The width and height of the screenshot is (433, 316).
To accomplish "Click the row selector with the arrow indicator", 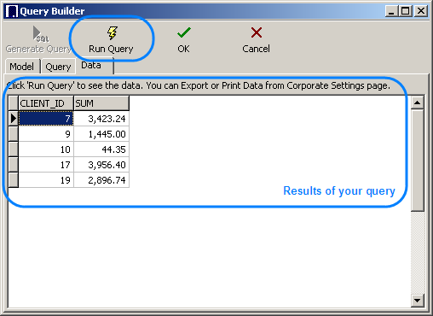I will pos(14,119).
